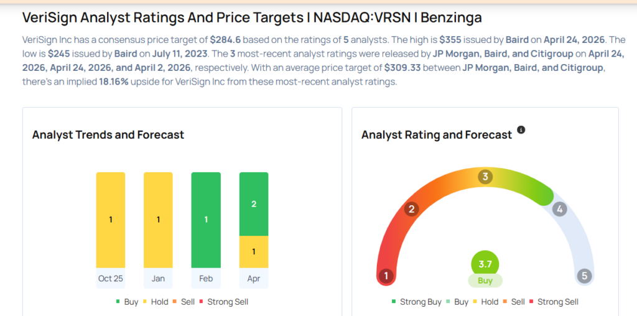The image size is (637, 316).
Task: Click the Apr axis label
Action: coord(254,278)
